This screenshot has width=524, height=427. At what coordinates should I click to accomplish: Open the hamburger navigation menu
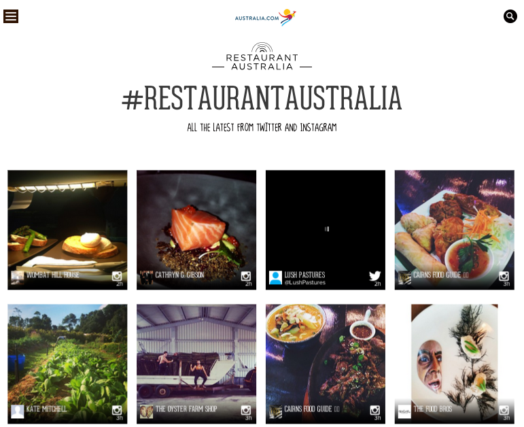tap(11, 16)
